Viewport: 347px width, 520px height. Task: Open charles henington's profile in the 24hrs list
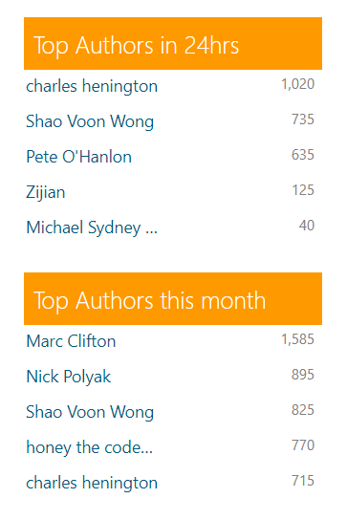pos(92,87)
